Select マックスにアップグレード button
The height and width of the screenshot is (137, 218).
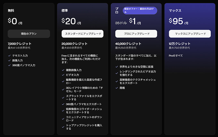coord(190,34)
